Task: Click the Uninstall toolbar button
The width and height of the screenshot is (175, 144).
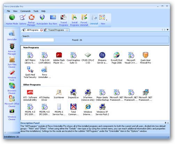Action: click(94, 20)
